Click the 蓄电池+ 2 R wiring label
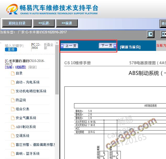The width and height of the screenshot is (166, 159). [84, 115]
